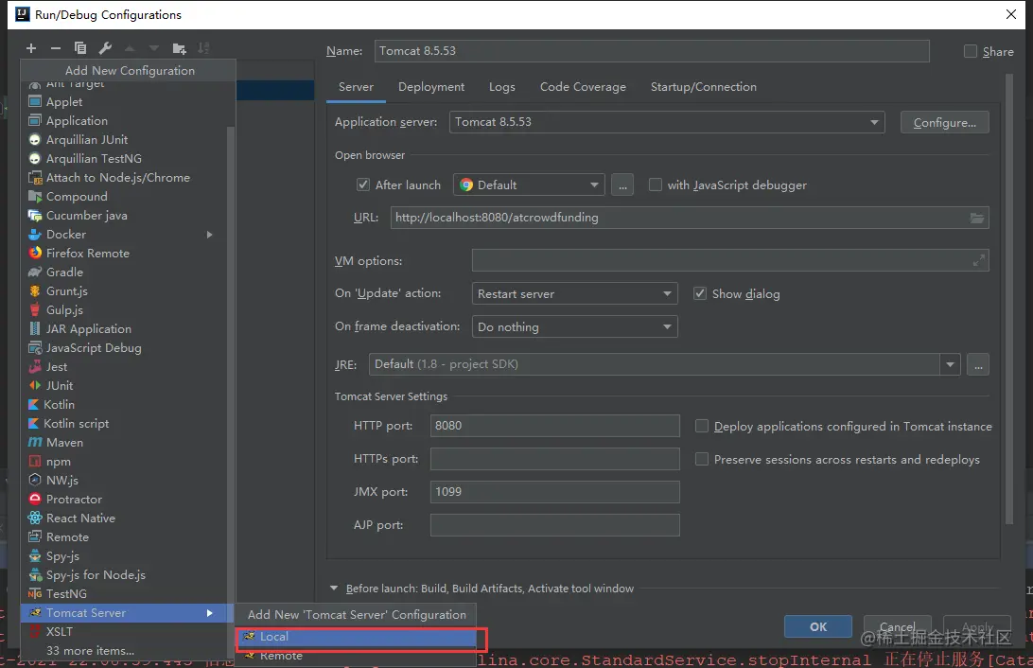Open the JRE dropdown arrow
The image size is (1033, 668).
point(950,364)
